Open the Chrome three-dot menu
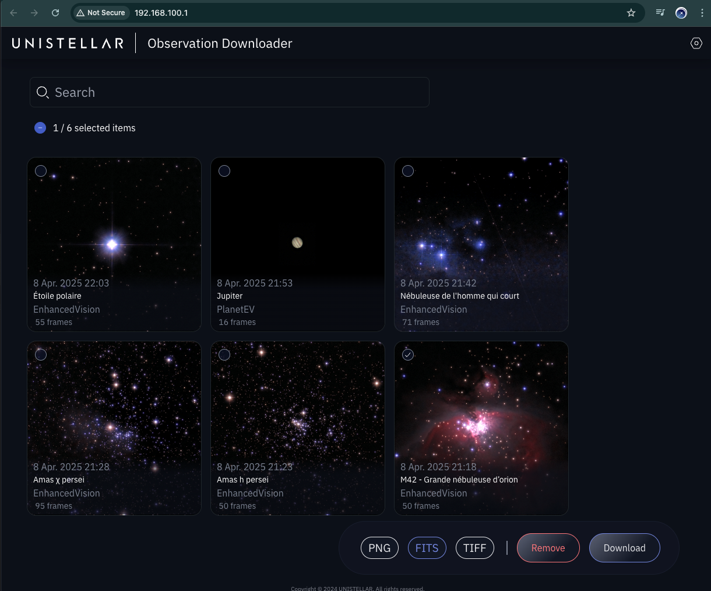Screen dimensions: 711x591 tap(702, 13)
